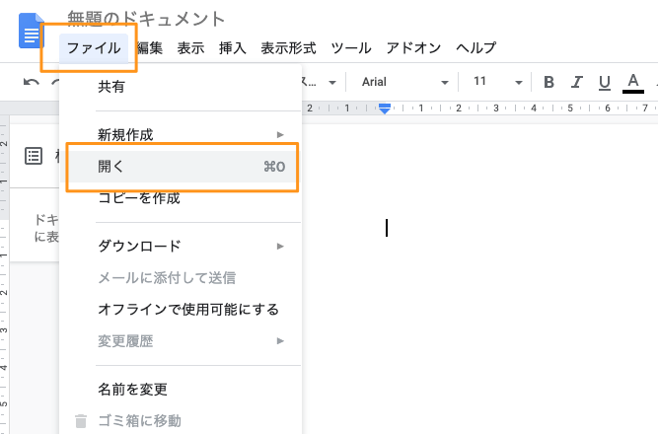Viewport: 658px width, 434px height.
Task: Open the 編集 menu
Action: [x=150, y=47]
